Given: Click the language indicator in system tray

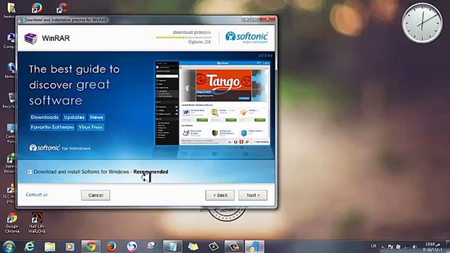Looking at the screenshot, I should click(374, 247).
